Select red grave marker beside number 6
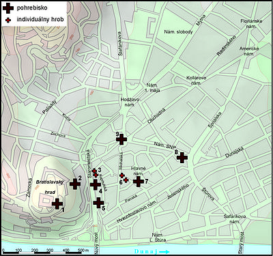Screen dimensions: 273x256 point(126,180)
